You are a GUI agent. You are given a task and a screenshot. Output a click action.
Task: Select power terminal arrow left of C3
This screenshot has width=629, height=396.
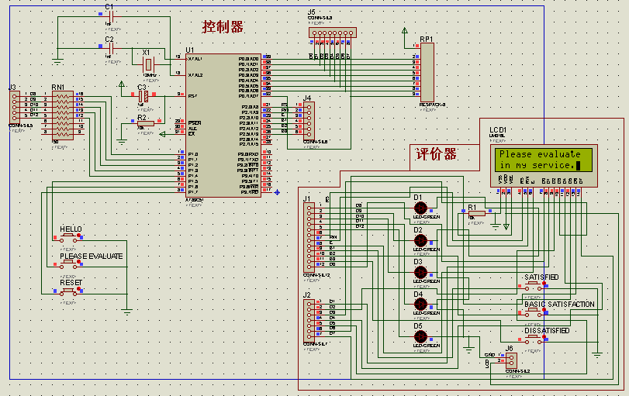click(122, 84)
